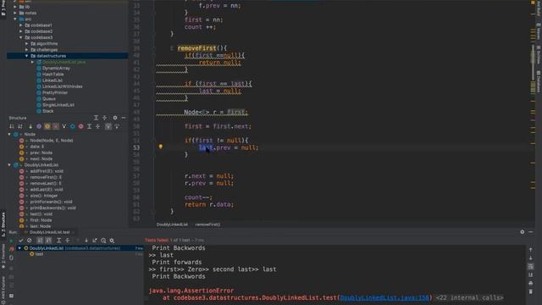
Task: Collapse the datastructures package folder
Action: 26,56
